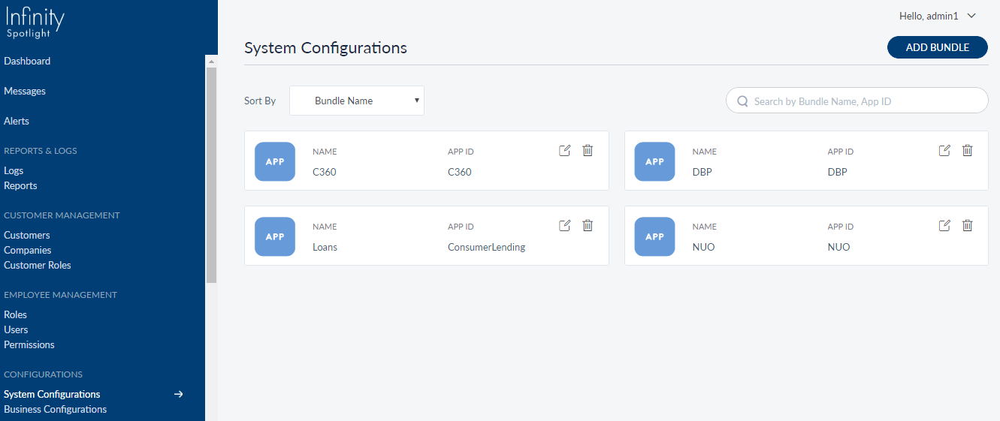Delete the Loans bundle via trash icon

tap(588, 225)
